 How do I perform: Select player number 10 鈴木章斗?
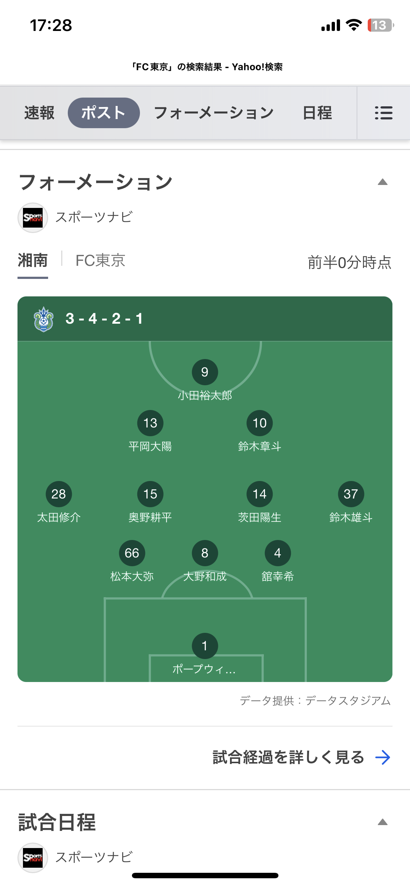[x=259, y=423]
